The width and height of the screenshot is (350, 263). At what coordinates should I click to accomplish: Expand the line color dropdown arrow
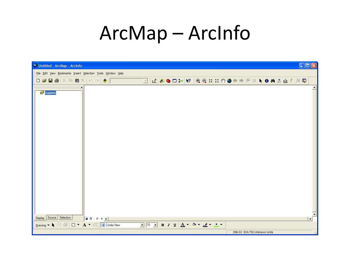point(210,225)
